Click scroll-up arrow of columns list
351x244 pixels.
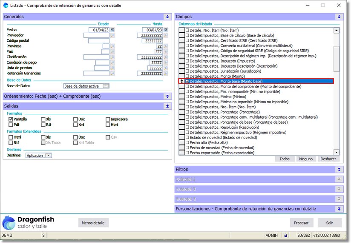(337, 31)
